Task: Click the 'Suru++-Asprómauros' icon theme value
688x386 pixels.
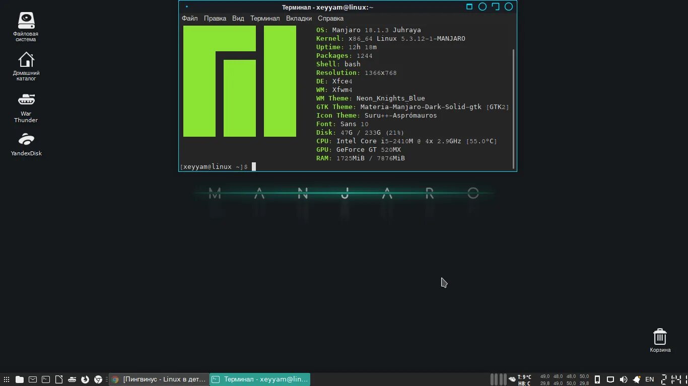Action: pos(401,116)
